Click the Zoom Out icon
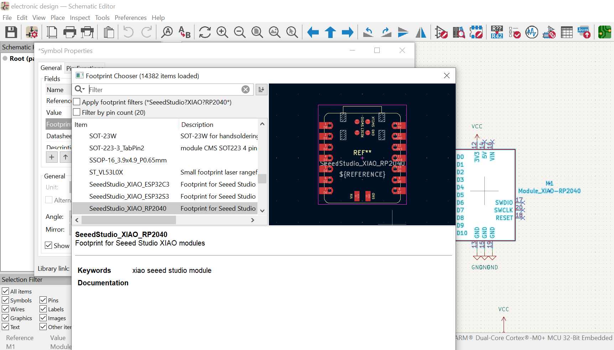This screenshot has width=614, height=350. pos(240,32)
